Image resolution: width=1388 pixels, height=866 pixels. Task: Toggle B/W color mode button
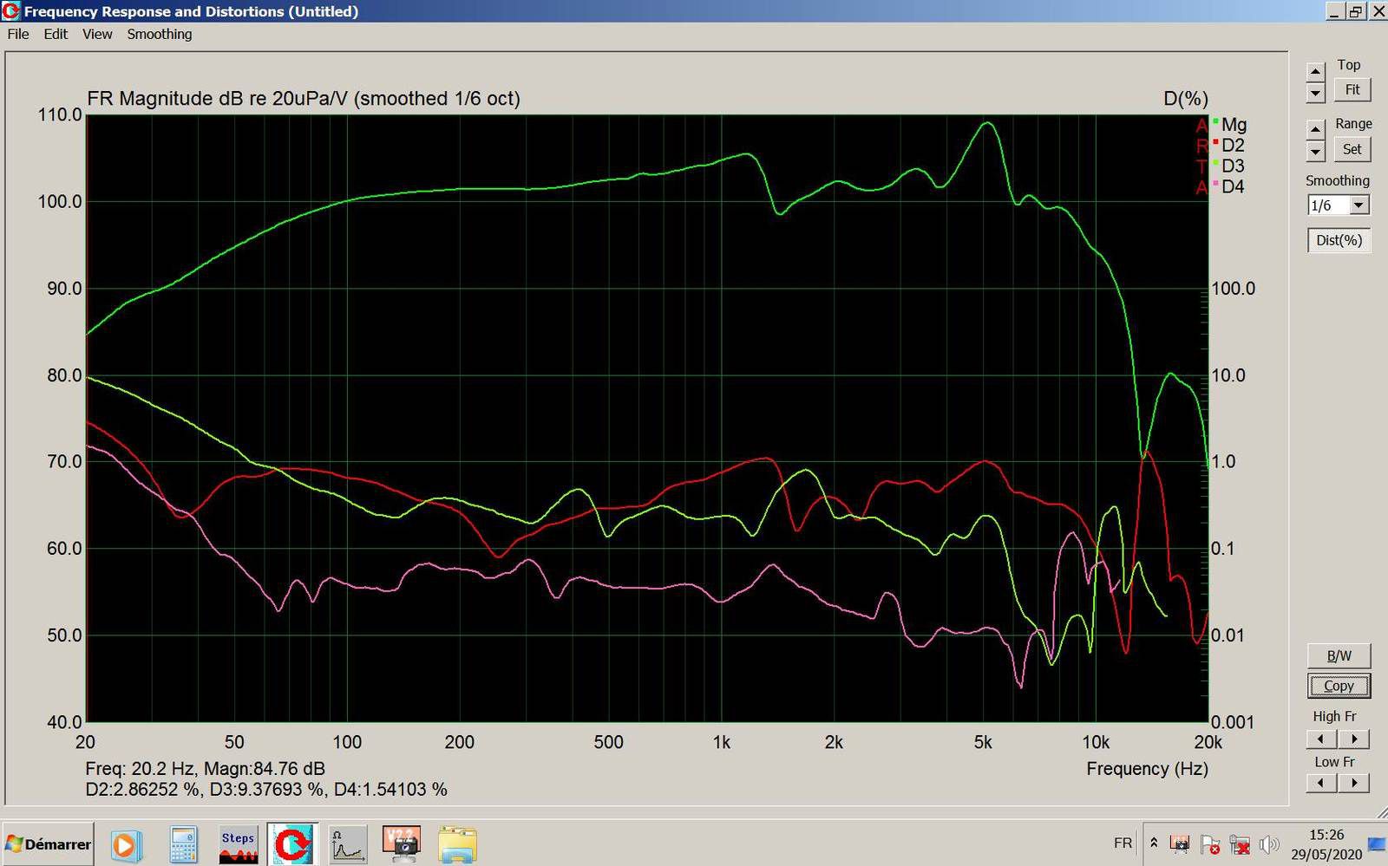pos(1339,655)
